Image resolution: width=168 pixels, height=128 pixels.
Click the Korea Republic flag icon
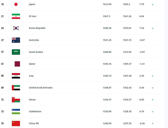click(x=16, y=28)
